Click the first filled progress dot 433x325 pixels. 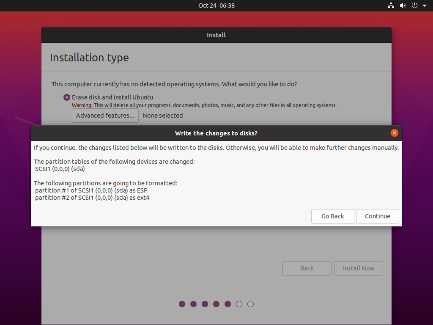[182, 304]
